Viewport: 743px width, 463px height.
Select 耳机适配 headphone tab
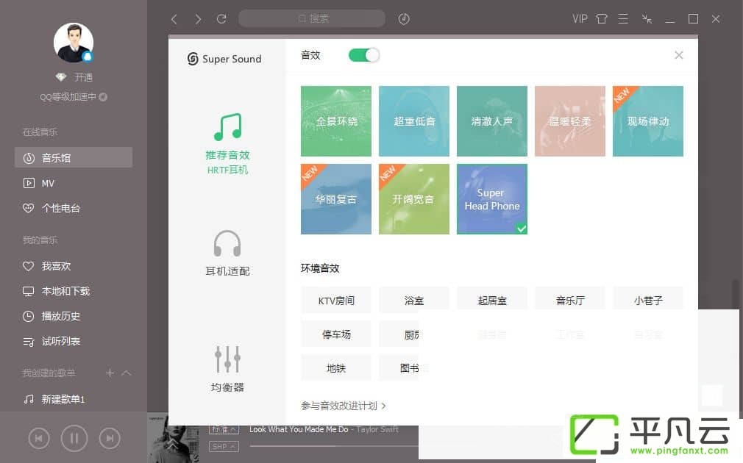(x=227, y=254)
